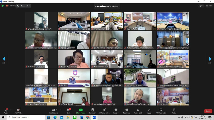Open the Notes tool
214x120 pixels.
[x=174, y=111]
